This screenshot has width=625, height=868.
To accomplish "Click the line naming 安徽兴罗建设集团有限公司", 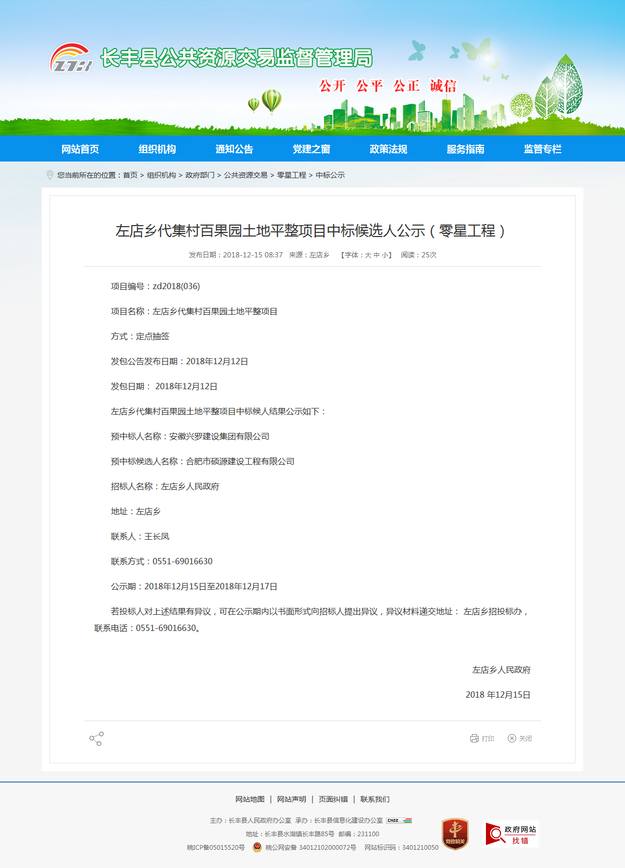I will pos(190,436).
